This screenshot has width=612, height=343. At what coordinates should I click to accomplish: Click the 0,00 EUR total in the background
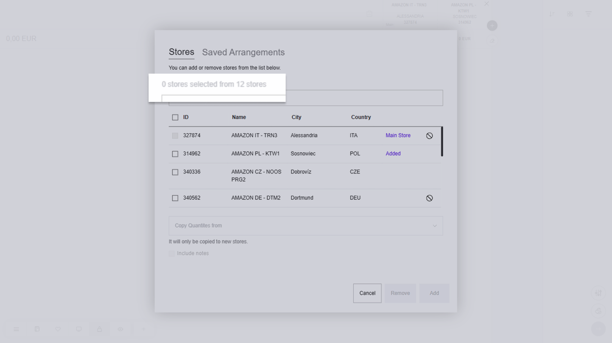[21, 39]
